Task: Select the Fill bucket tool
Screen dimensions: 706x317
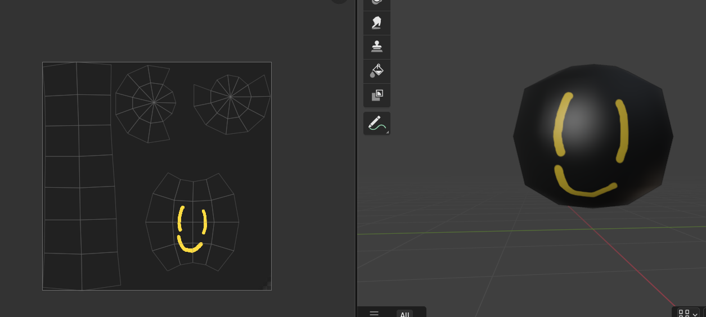Action: click(377, 71)
